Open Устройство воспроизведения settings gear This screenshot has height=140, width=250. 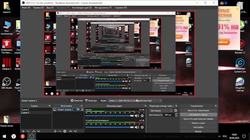[142, 127]
